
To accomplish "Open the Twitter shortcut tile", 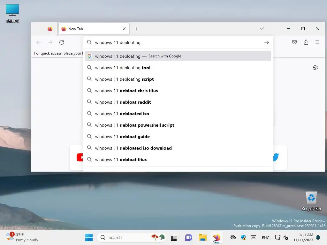I will (280, 157).
